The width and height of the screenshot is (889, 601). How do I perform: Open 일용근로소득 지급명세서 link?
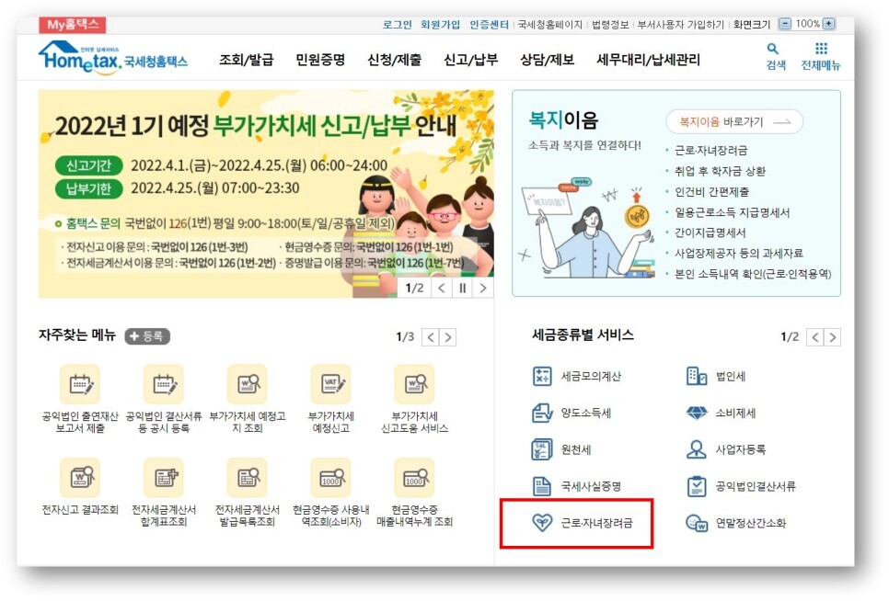point(732,212)
